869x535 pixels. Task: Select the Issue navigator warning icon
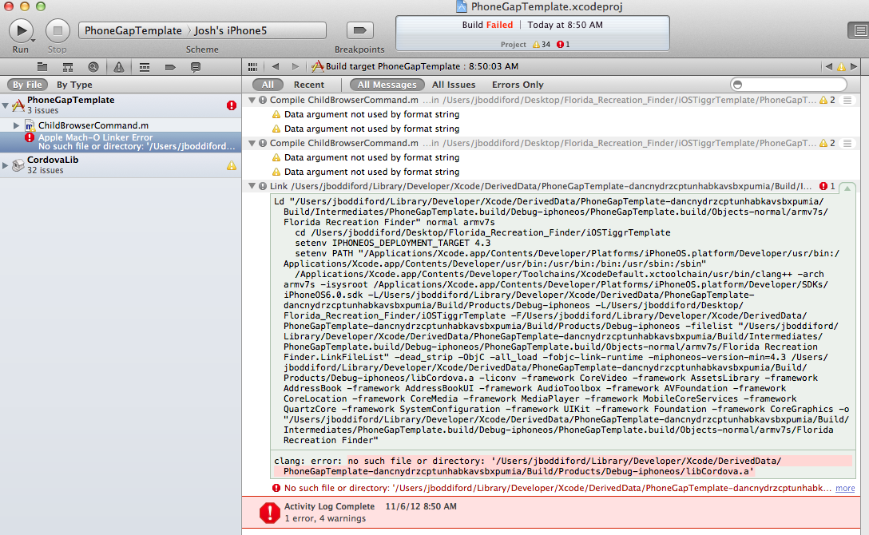click(118, 67)
